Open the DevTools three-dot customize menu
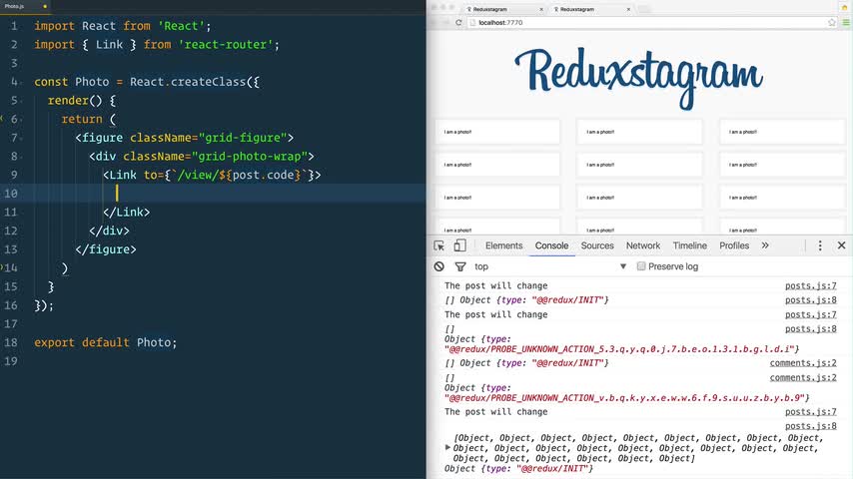The image size is (853, 479). 820,245
